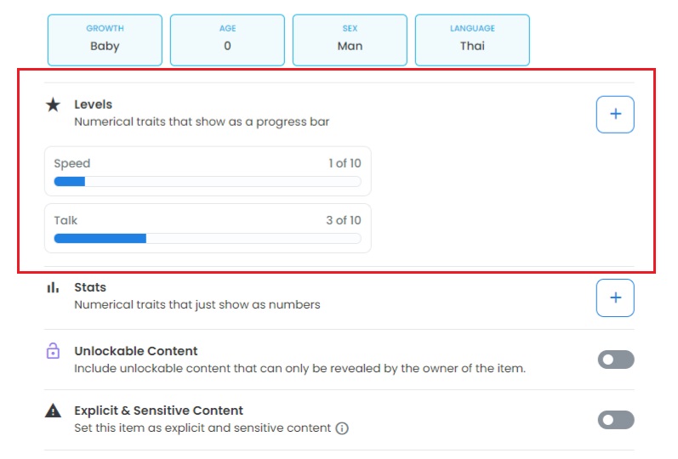Add a new stat with the plus button

[x=615, y=297]
